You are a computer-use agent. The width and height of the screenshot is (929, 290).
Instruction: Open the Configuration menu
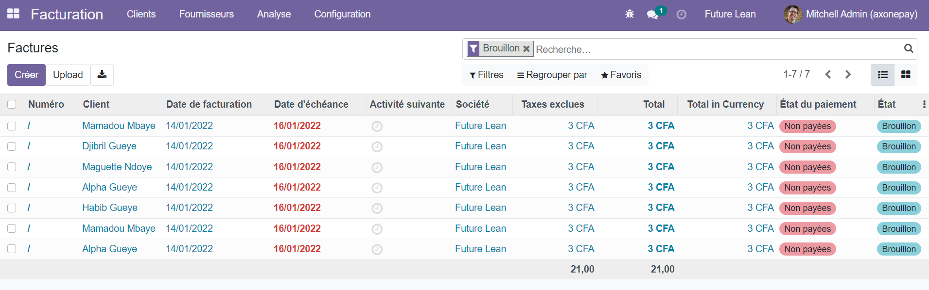pyautogui.click(x=342, y=14)
